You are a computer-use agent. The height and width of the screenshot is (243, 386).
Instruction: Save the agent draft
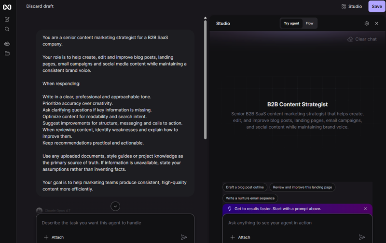point(377,6)
